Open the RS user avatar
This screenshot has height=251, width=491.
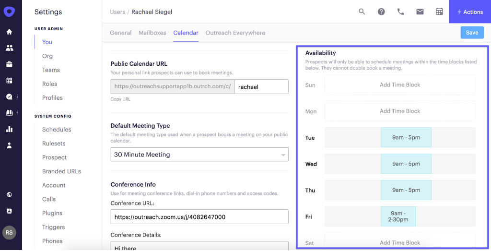[x=10, y=232]
